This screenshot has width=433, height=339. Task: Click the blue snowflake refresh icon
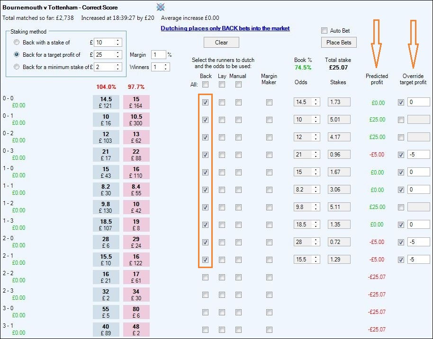[160, 7]
